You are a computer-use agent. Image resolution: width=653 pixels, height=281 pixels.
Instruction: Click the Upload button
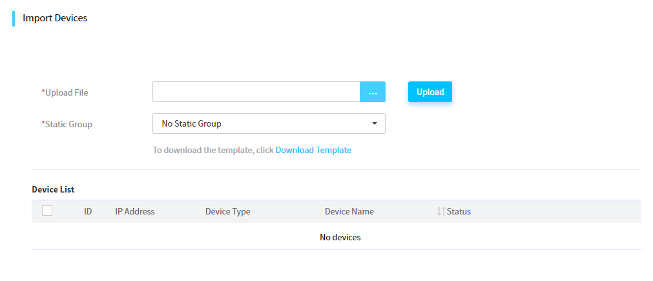430,92
